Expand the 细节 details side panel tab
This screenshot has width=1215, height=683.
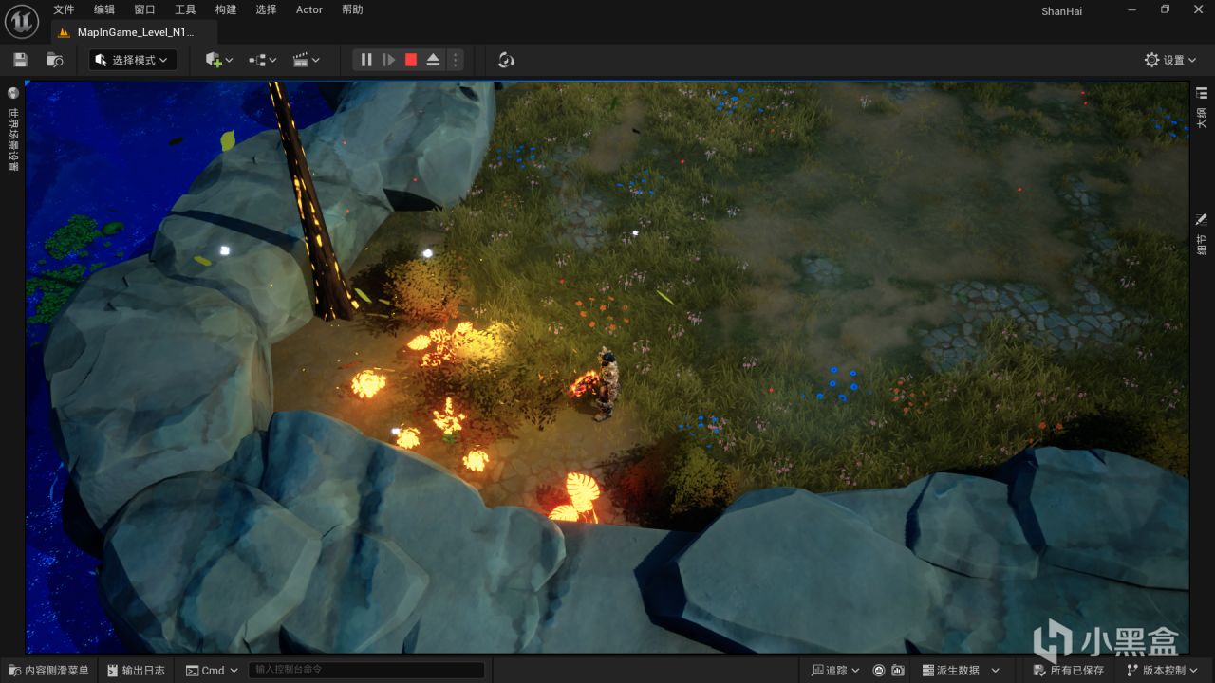click(1202, 233)
